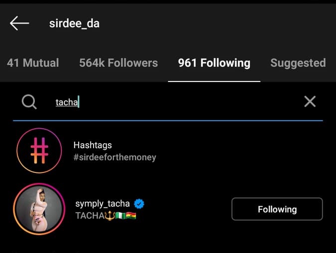The width and height of the screenshot is (336, 253).
Task: Select the 961 Following tab
Action: [214, 63]
